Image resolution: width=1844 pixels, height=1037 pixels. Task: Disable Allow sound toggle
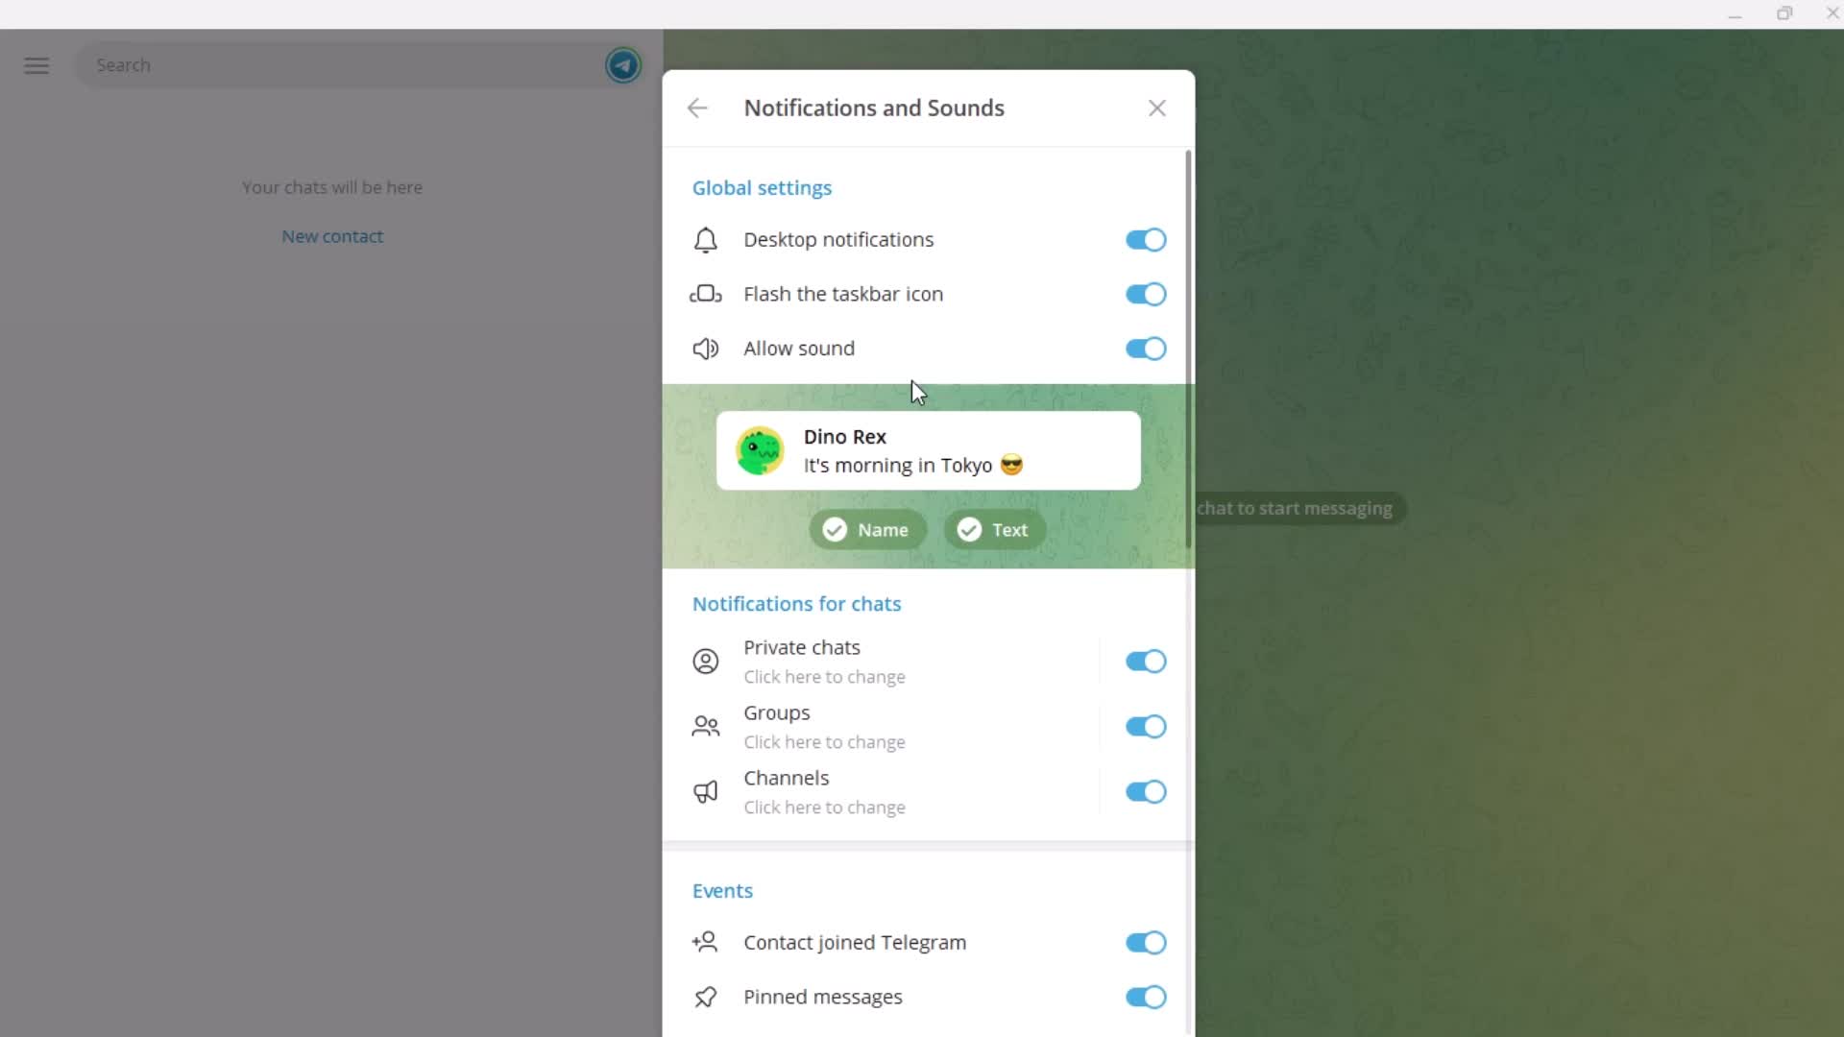click(x=1146, y=349)
